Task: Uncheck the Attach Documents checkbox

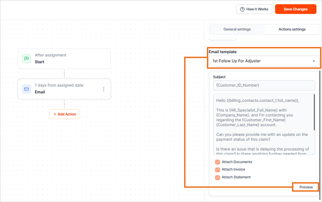Action: point(217,162)
